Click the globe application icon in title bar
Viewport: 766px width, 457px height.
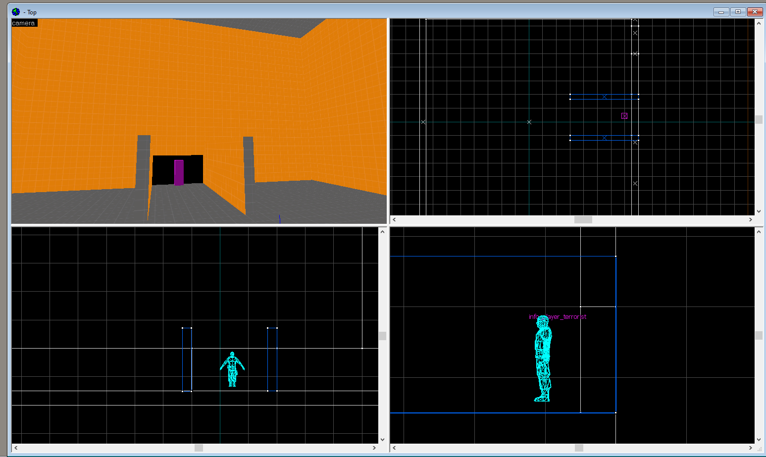pos(16,12)
